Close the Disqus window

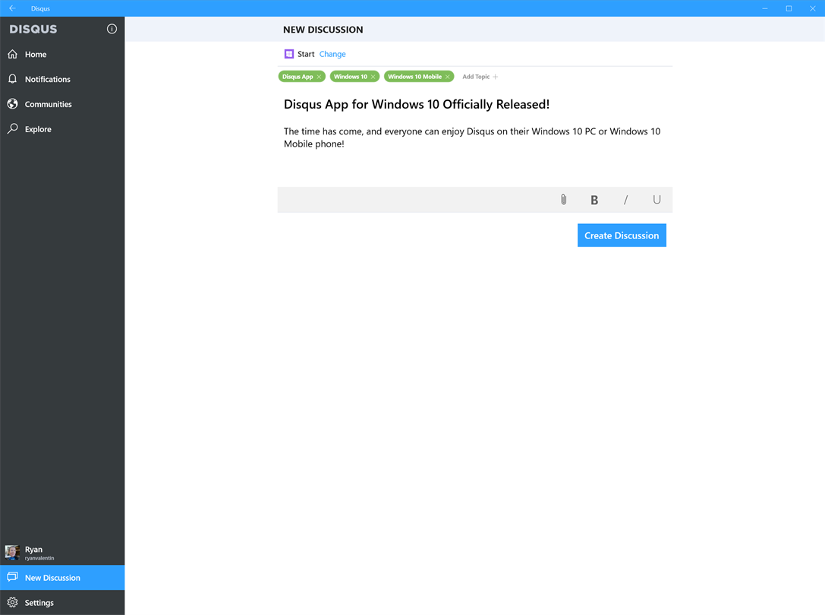pos(813,8)
